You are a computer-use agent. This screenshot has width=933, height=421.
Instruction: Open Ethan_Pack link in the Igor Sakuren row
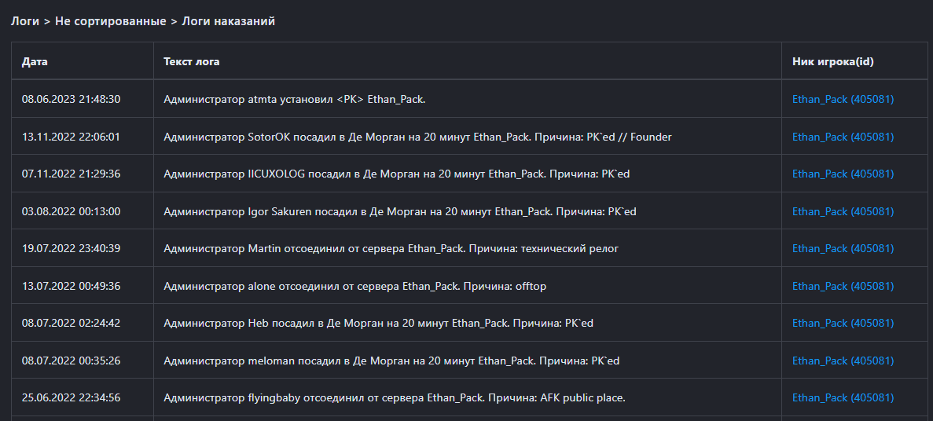(843, 211)
